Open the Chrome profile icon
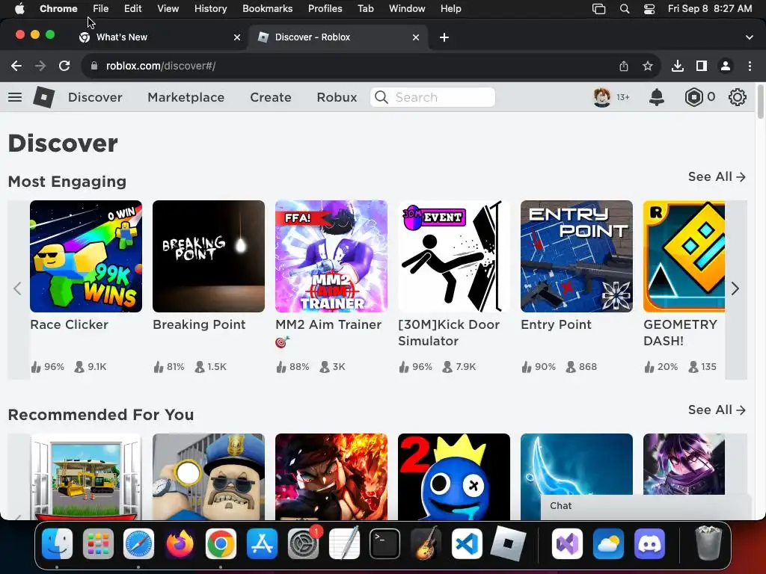 click(726, 66)
